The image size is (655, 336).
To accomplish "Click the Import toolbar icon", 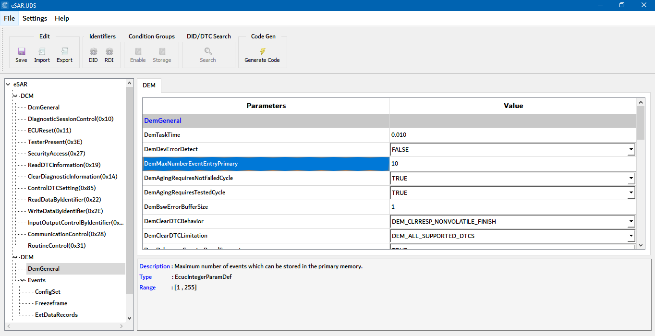I will click(x=42, y=51).
